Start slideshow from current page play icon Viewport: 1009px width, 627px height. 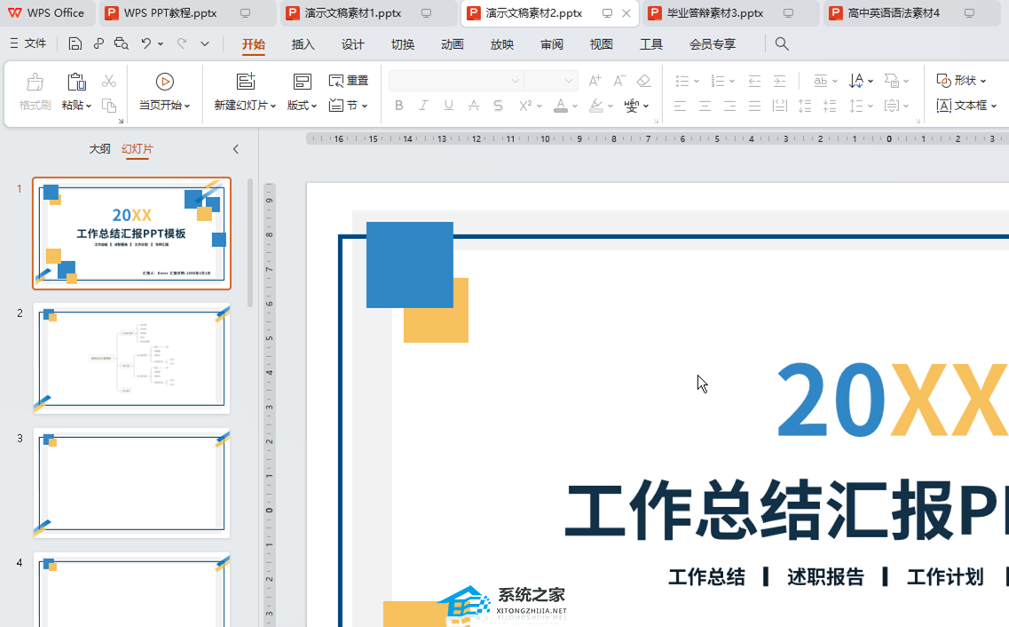tap(165, 82)
